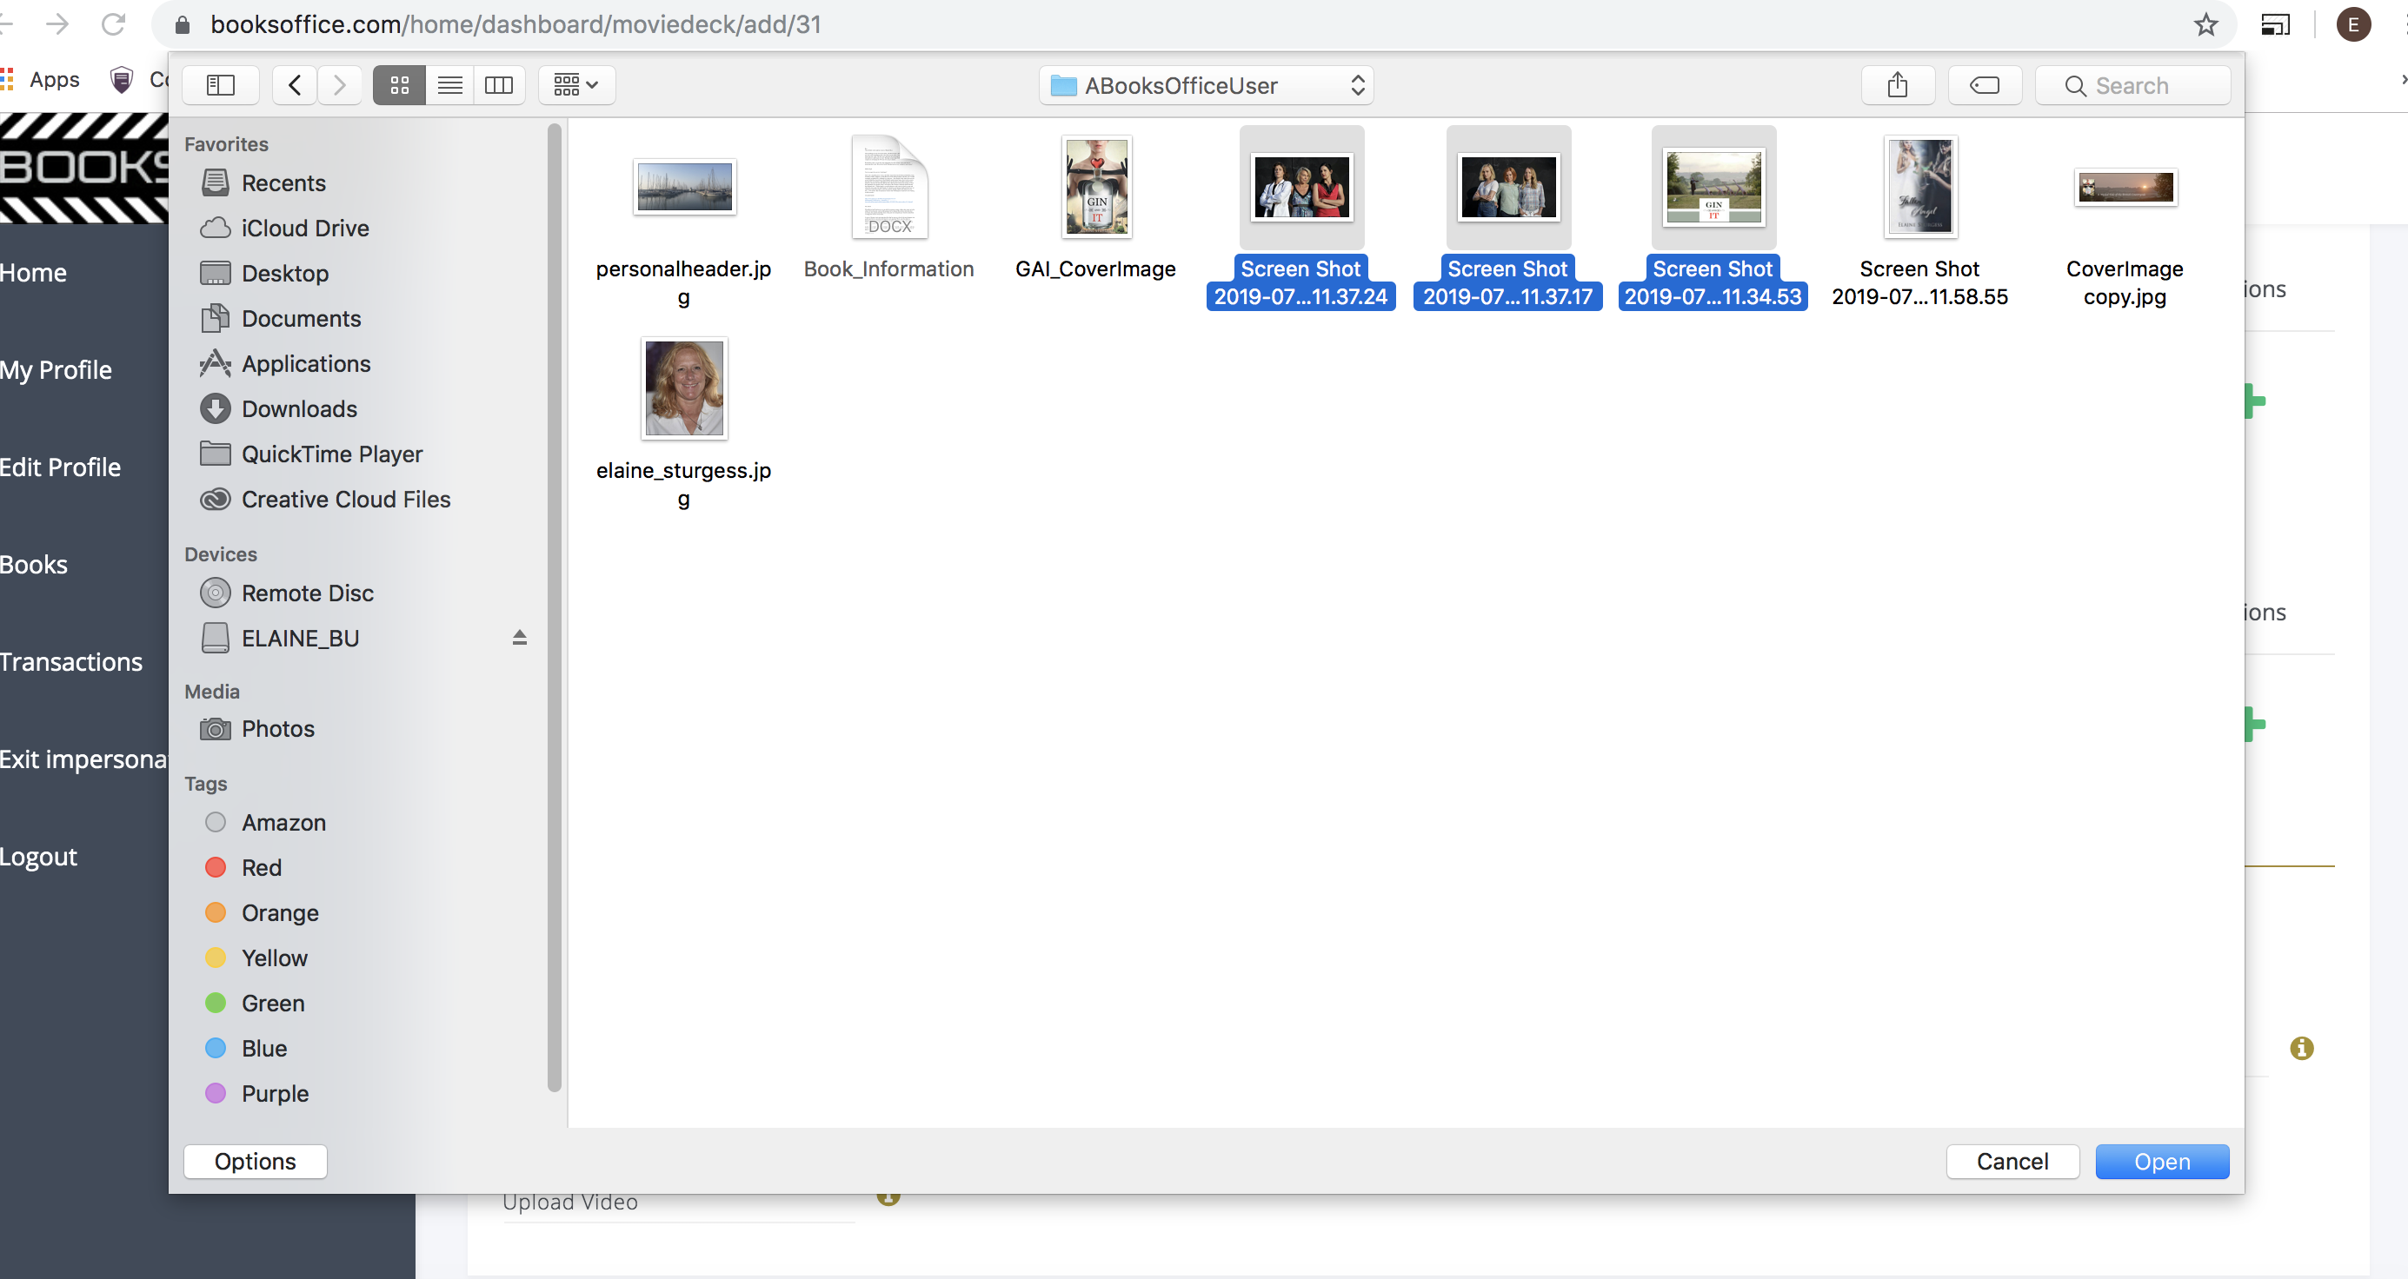Click Cancel in file dialog
This screenshot has width=2408, height=1279.
click(2012, 1162)
